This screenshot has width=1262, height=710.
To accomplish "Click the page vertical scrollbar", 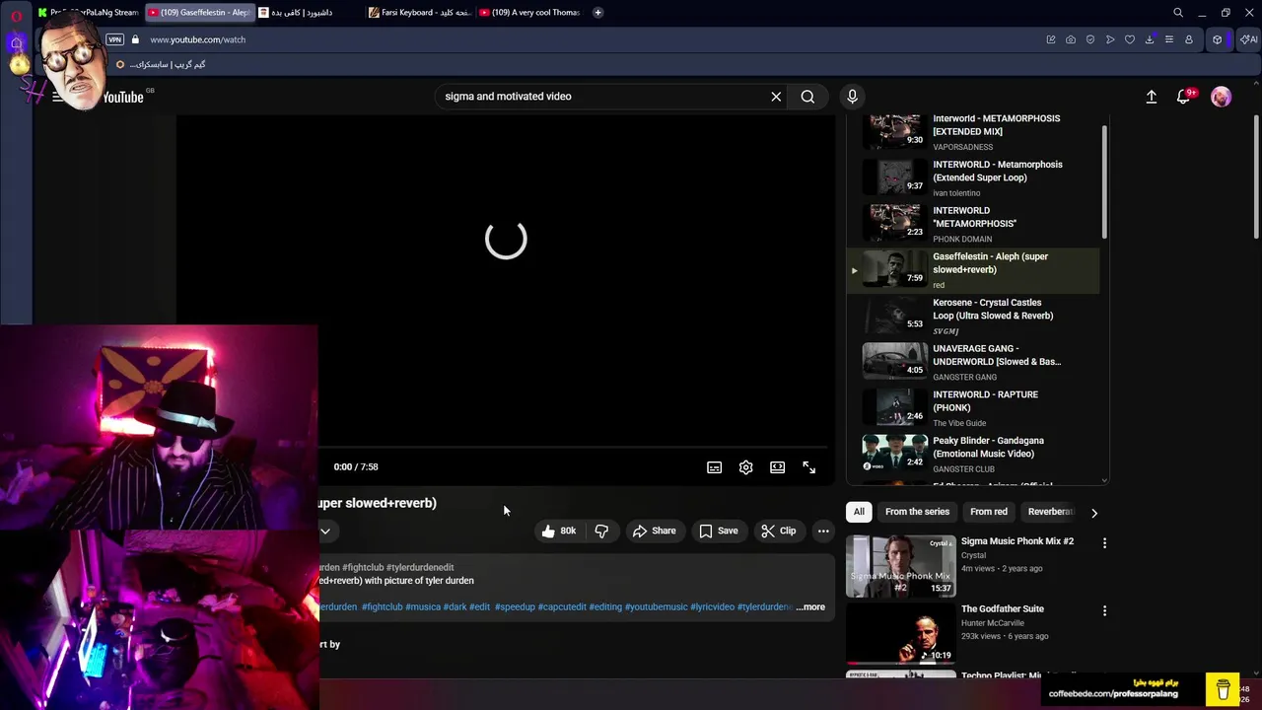I will coord(1255,177).
